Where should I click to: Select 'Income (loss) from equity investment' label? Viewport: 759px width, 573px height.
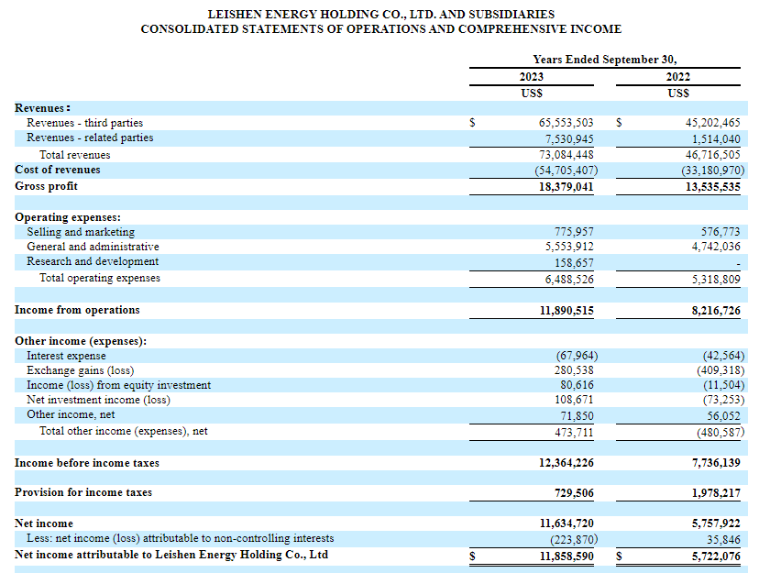coord(118,385)
